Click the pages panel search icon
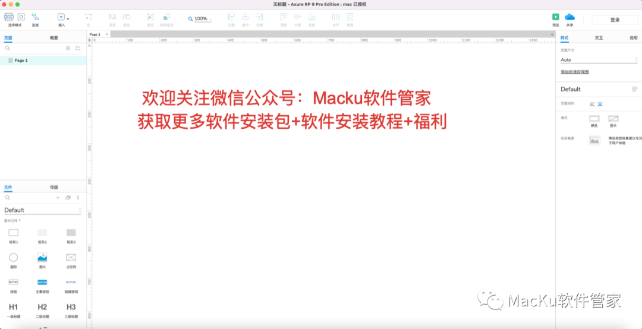Image resolution: width=642 pixels, height=329 pixels. (7, 48)
